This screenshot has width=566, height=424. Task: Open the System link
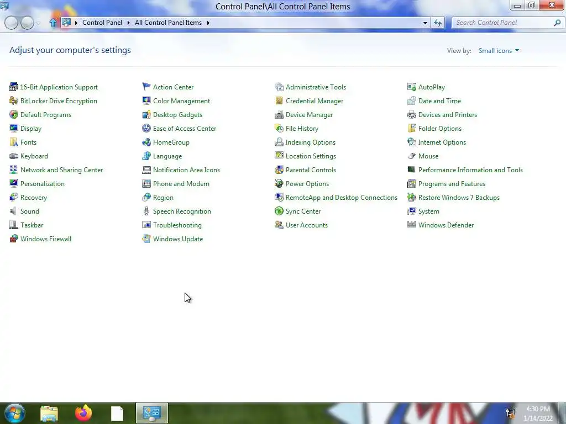428,211
